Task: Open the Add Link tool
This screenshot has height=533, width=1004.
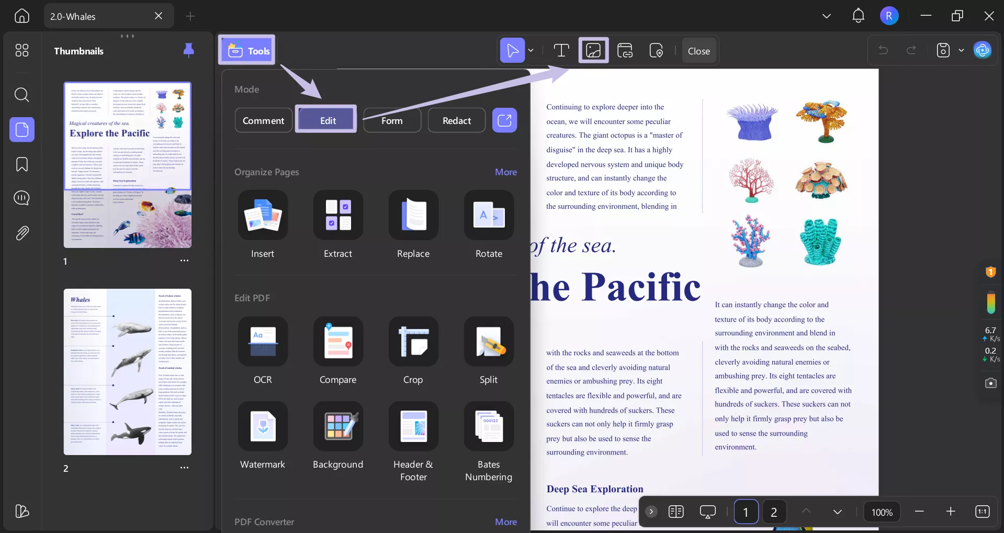Action: 625,50
